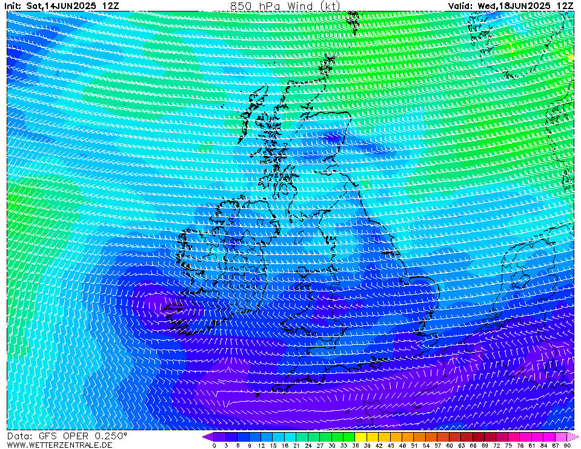Viewport: 581px width, 449px height.
Task: Select the blue swatch between 9 and 12
Action: pos(255,437)
